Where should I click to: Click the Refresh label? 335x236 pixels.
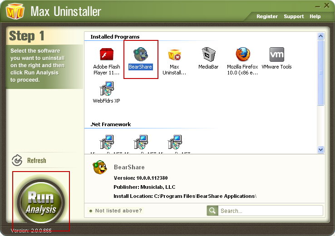(36, 161)
